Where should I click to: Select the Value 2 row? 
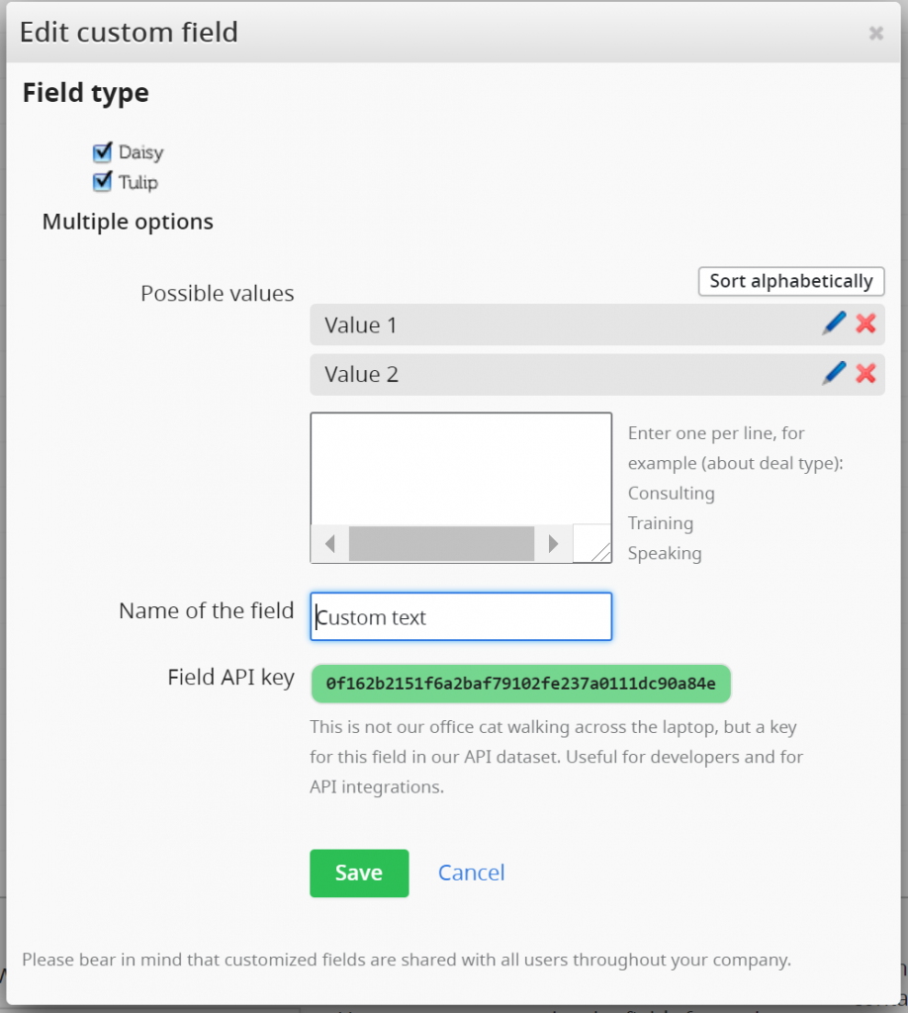coord(554,374)
